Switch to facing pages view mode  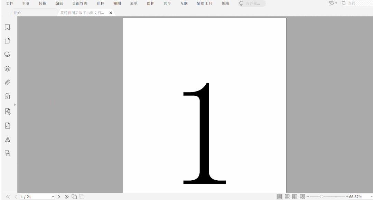(295, 197)
